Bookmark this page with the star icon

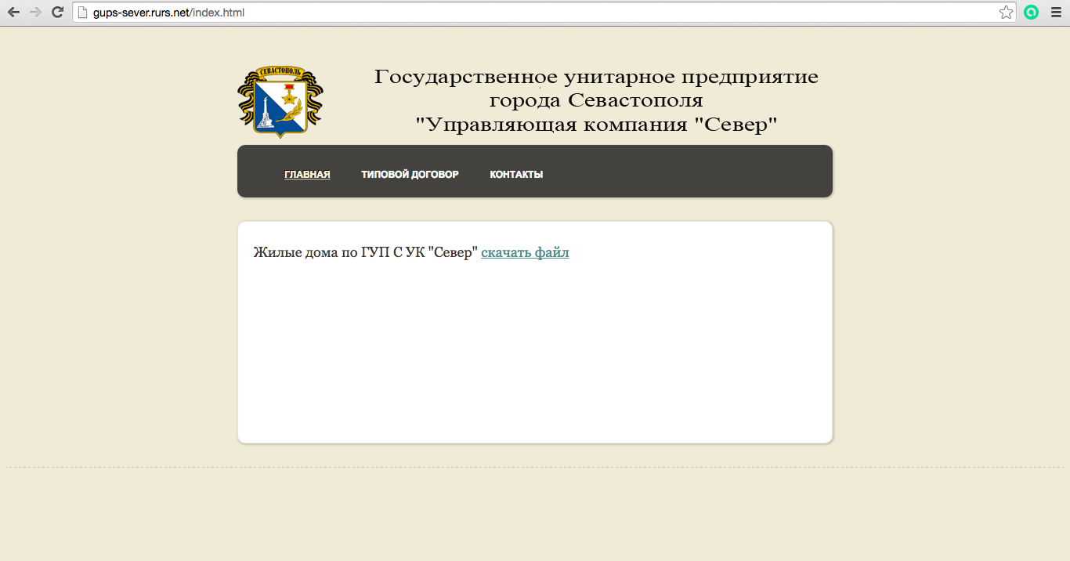pos(1006,12)
